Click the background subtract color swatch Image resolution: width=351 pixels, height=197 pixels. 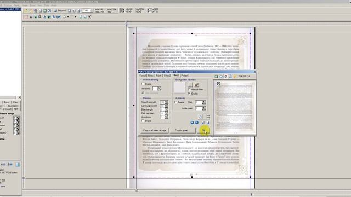tap(179, 87)
